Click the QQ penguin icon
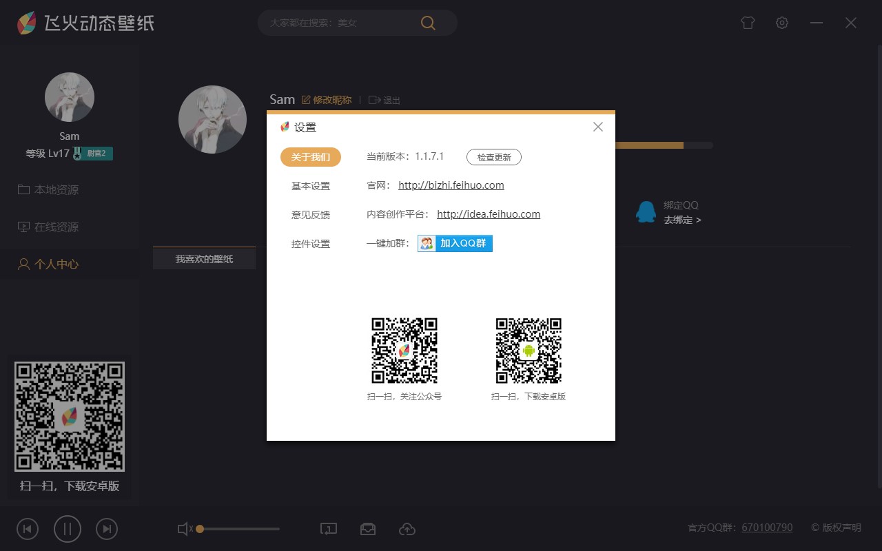 tap(646, 212)
